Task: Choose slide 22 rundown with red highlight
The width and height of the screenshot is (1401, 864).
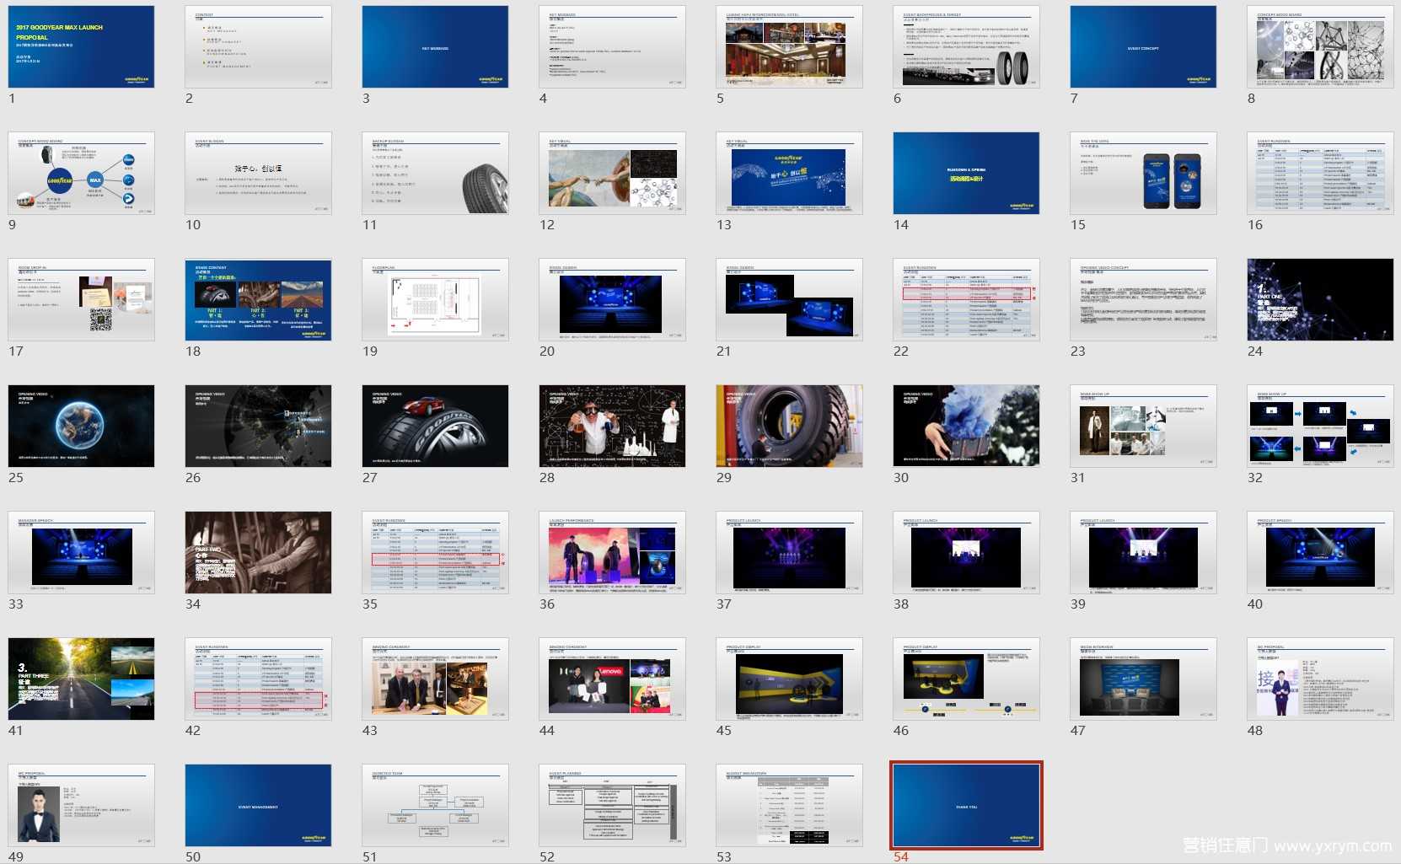Action: point(966,299)
